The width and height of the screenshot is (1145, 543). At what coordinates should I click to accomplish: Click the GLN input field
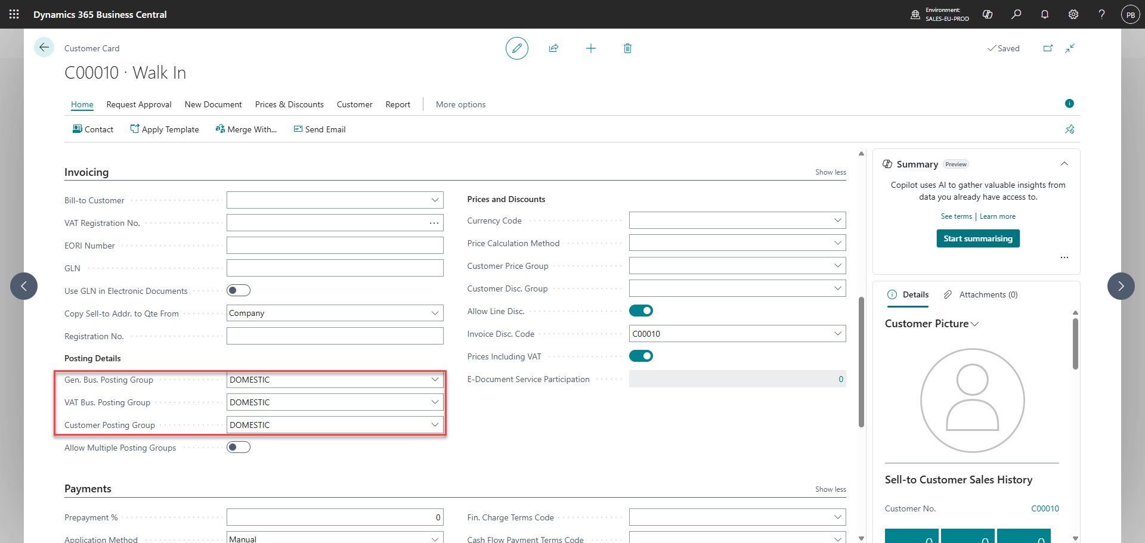point(335,268)
